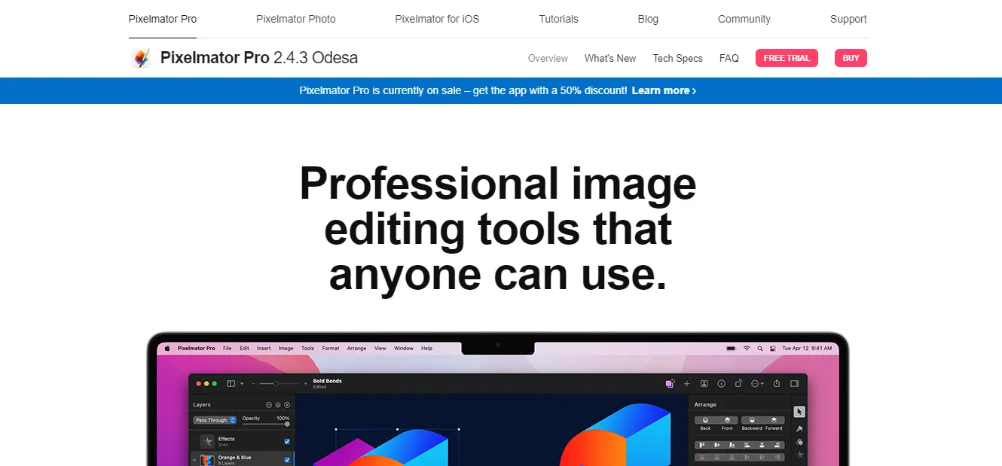
Task: Click the Back arrange icon
Action: click(705, 420)
